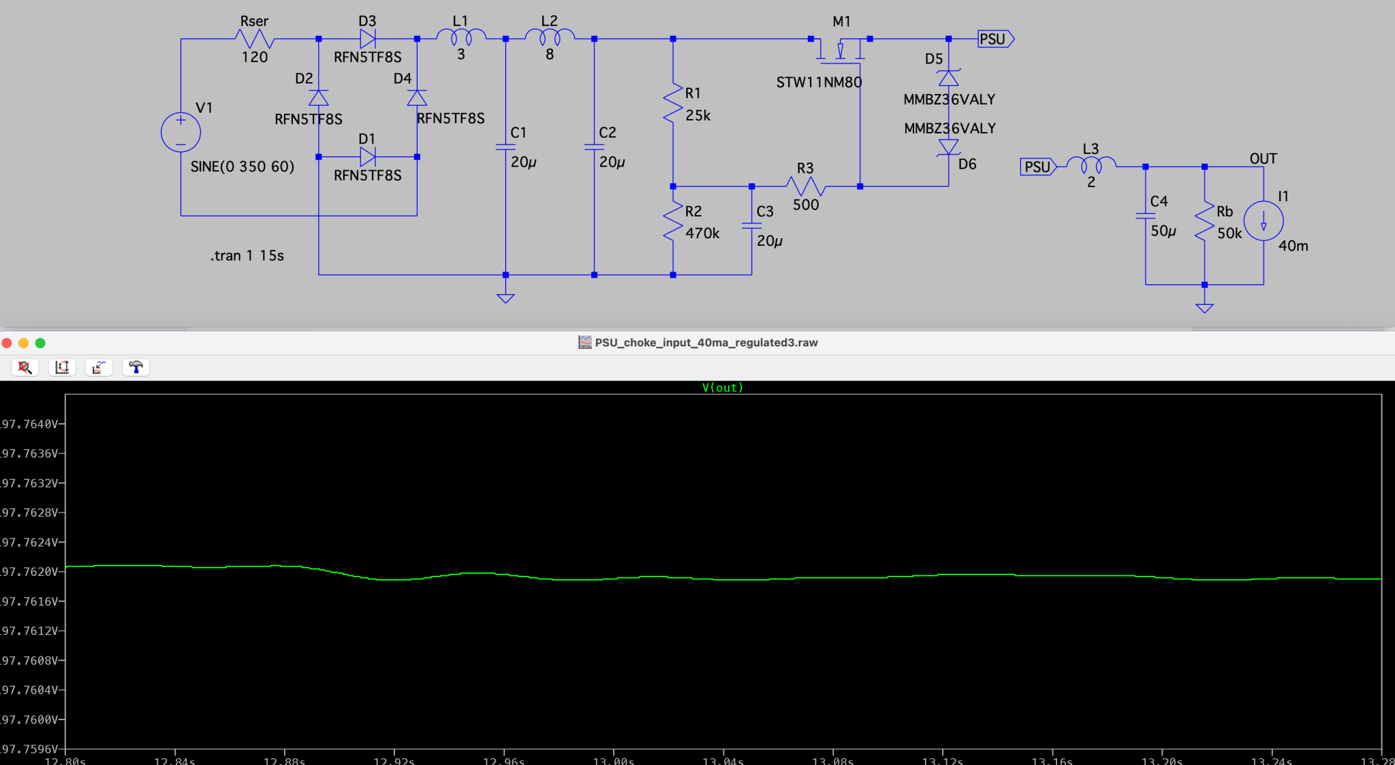This screenshot has width=1395, height=765.
Task: Click the ground symbol below Rb
Action: [1204, 308]
